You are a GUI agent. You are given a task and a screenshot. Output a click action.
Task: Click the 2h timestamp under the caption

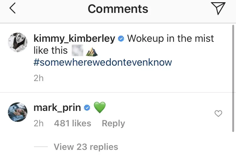click(38, 78)
